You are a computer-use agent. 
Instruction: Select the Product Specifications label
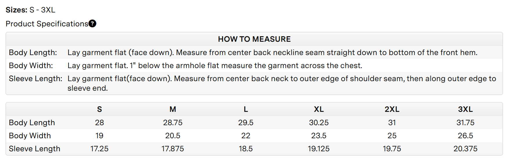click(x=47, y=24)
